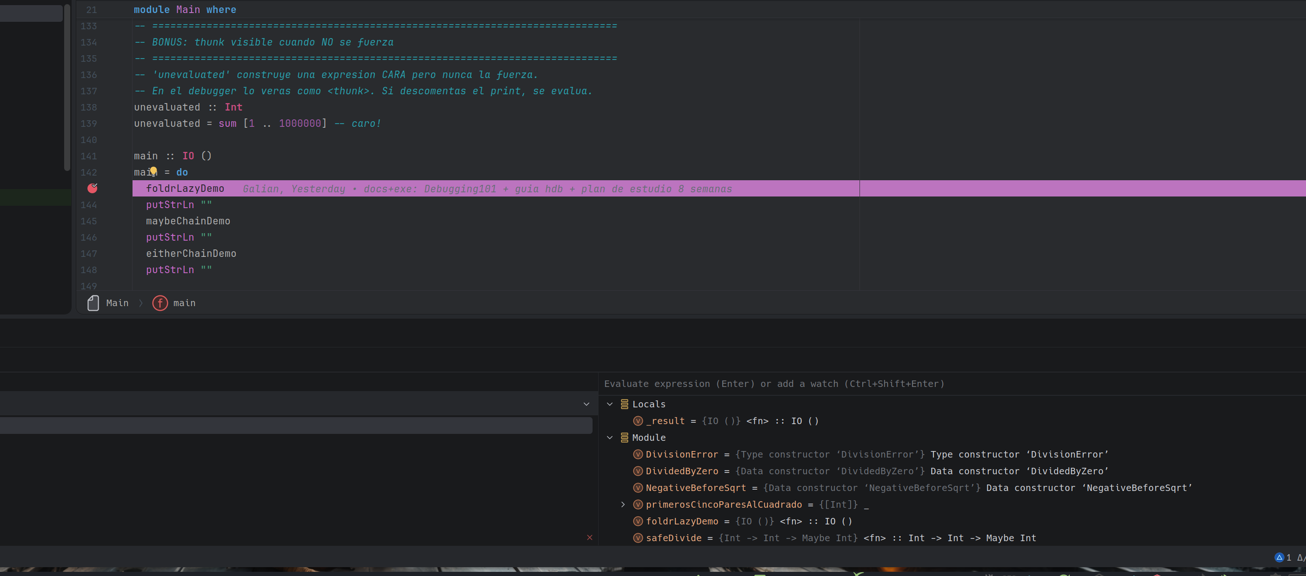Click the yellow lightbulb quick-fix icon

point(153,171)
